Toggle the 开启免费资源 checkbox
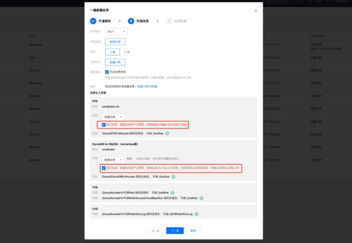Image resolution: width=352 pixels, height=243 pixels. (x=107, y=72)
